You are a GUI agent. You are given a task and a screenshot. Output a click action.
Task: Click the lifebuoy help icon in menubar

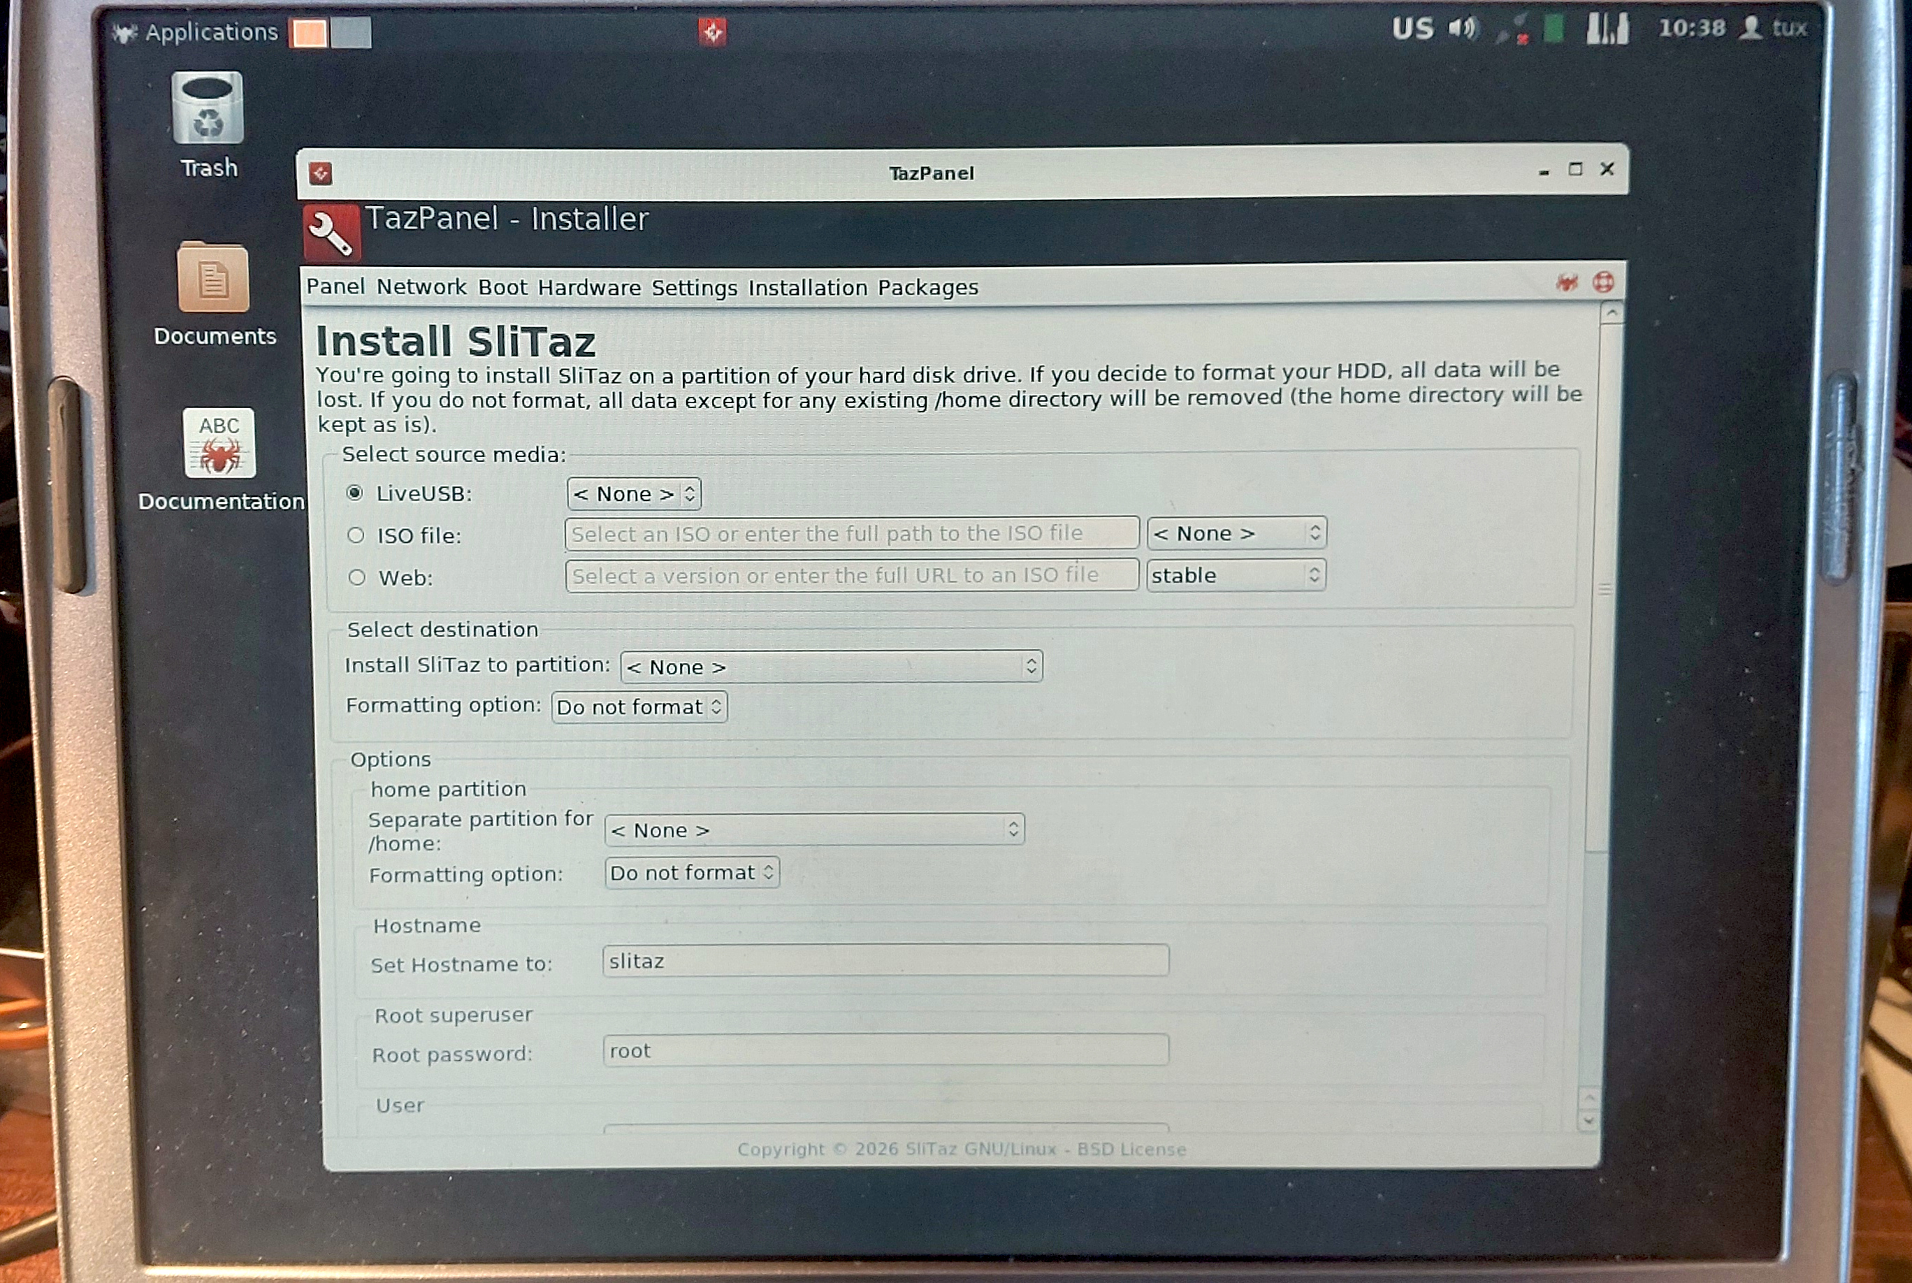pos(1604,282)
